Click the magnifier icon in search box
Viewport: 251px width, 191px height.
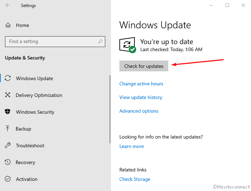pyautogui.click(x=100, y=42)
